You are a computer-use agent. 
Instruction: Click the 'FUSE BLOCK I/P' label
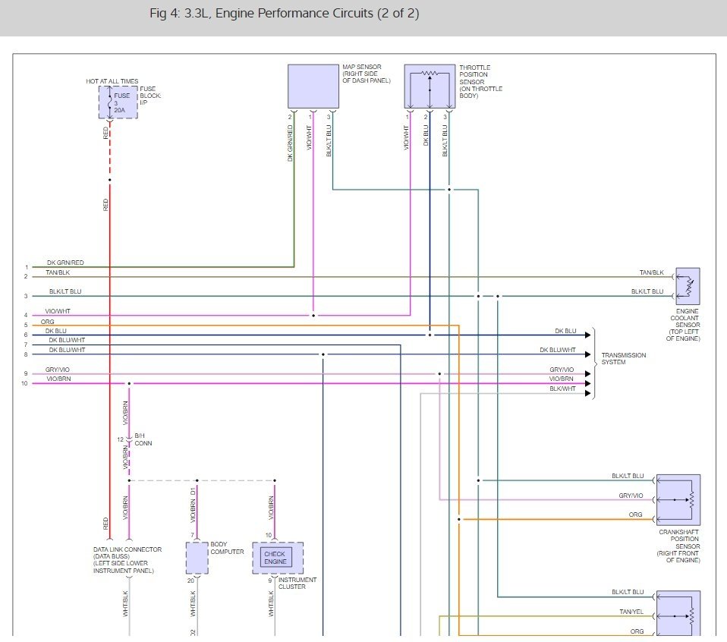(x=150, y=96)
